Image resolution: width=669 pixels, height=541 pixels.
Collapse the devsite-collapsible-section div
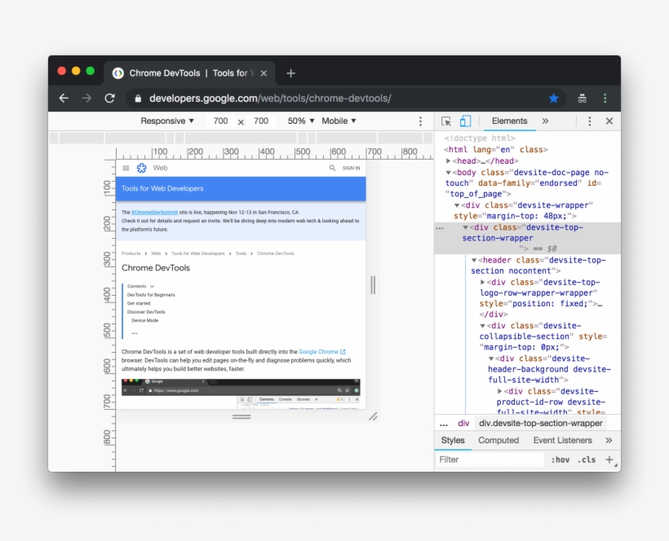[x=482, y=326]
